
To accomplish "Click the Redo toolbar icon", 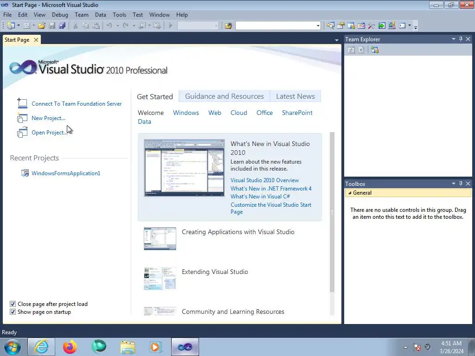I will click(x=125, y=26).
